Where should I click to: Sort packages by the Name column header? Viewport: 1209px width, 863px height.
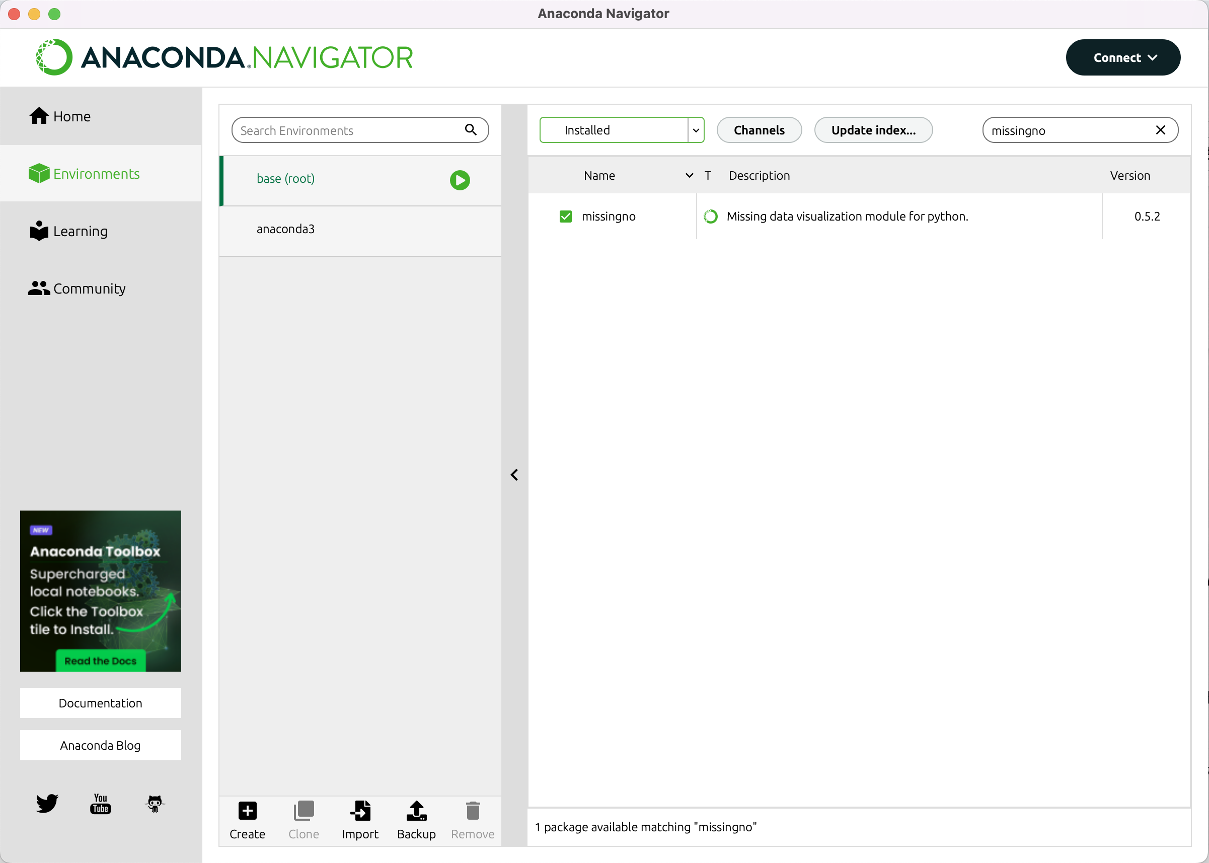point(599,175)
